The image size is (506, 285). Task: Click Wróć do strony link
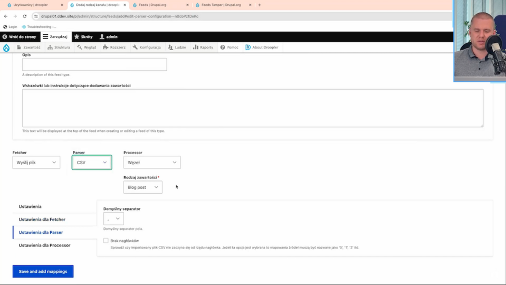20,37
